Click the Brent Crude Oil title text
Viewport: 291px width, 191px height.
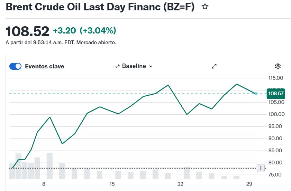pos(100,7)
